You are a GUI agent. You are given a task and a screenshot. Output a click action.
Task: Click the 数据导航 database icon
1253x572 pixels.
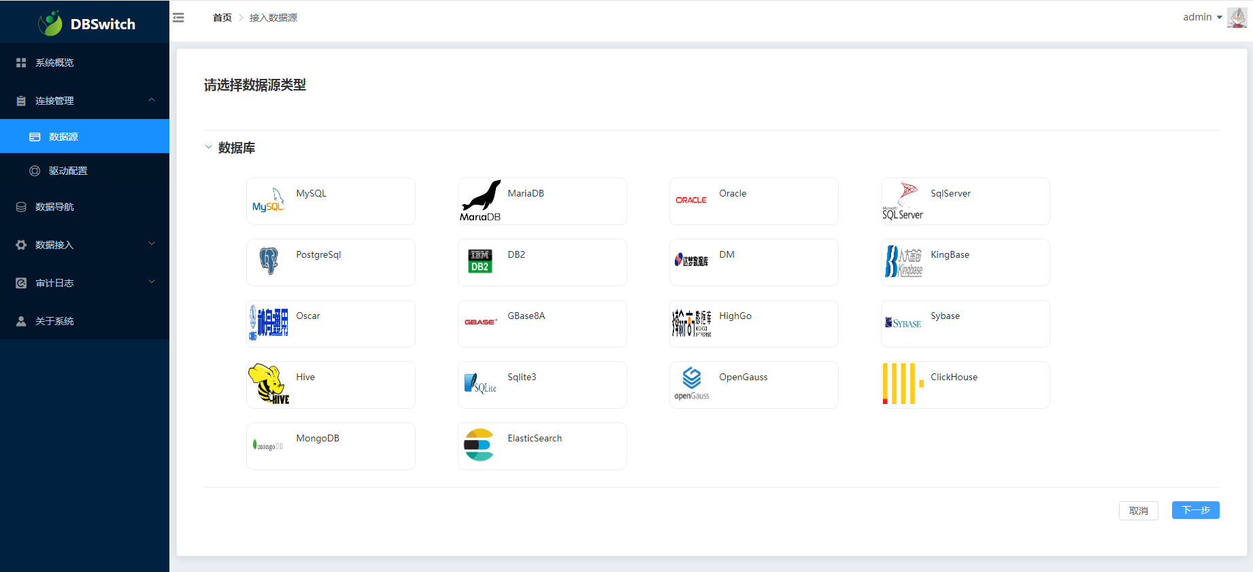[21, 207]
